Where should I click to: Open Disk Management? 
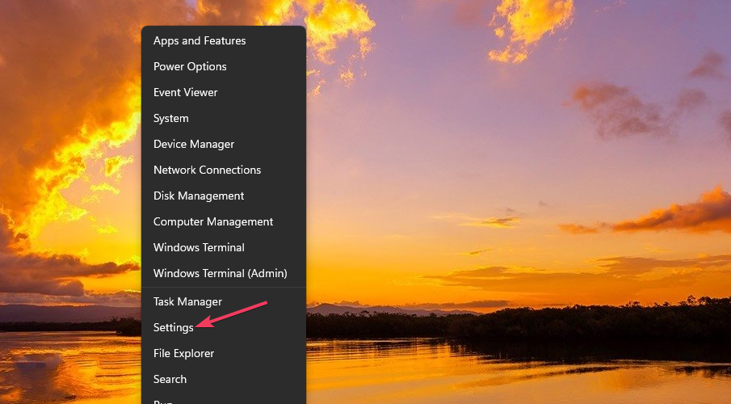(199, 196)
